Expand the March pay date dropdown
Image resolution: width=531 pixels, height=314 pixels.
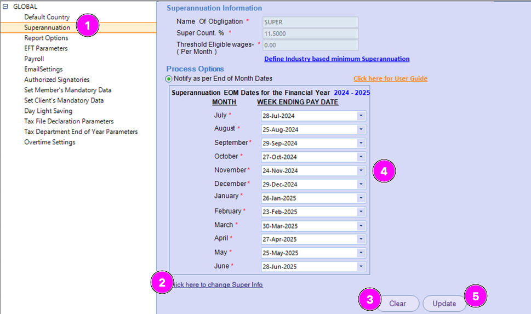point(361,226)
